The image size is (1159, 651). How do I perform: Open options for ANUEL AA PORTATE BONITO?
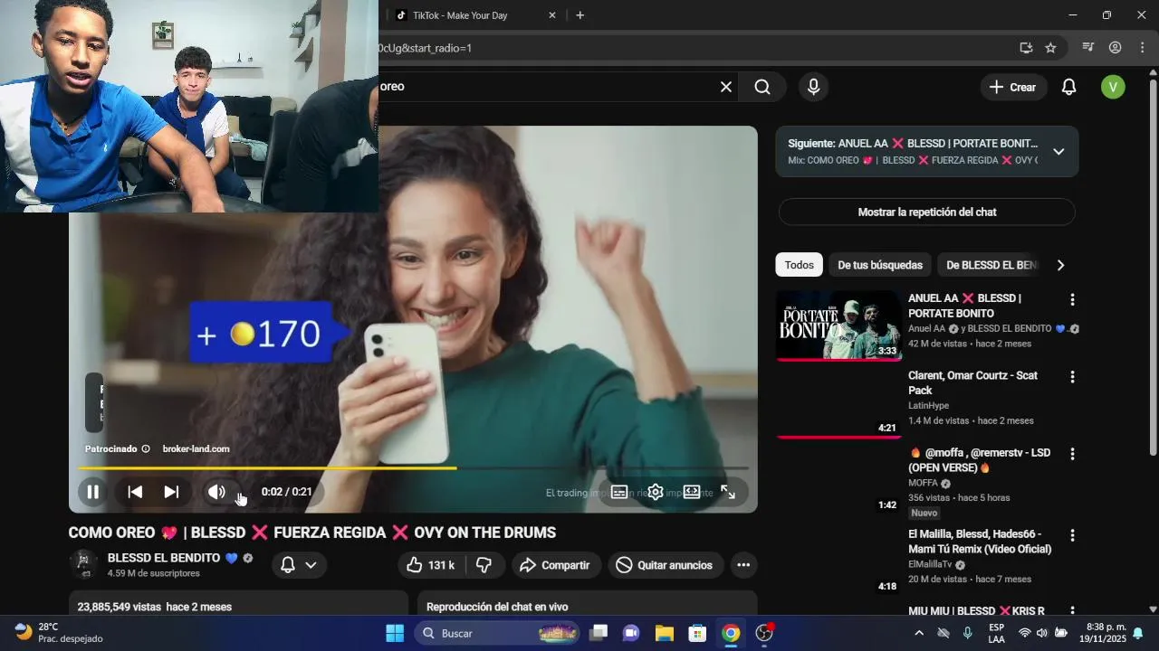pos(1072,299)
